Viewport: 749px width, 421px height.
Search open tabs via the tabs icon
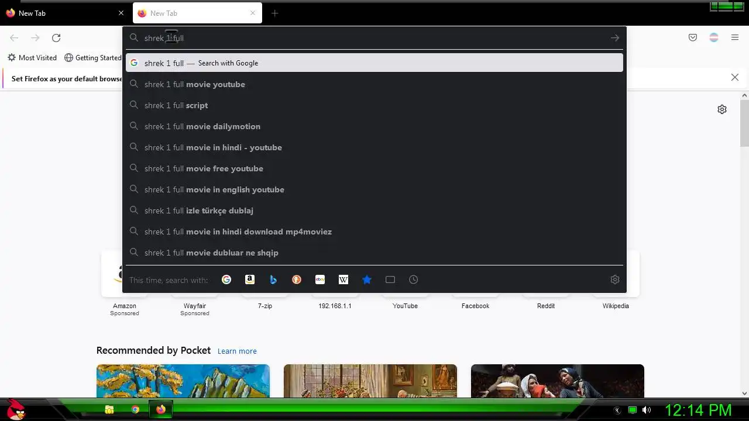(x=390, y=279)
